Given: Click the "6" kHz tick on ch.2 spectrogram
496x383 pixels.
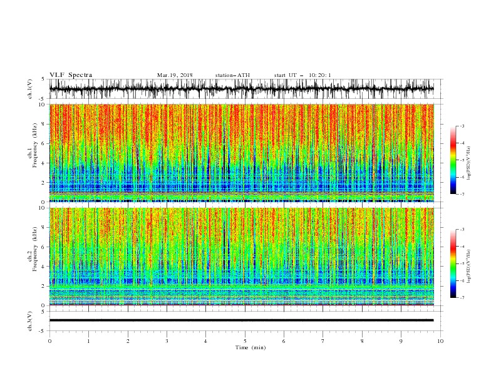Looking at the screenshot, I should click(x=43, y=247).
